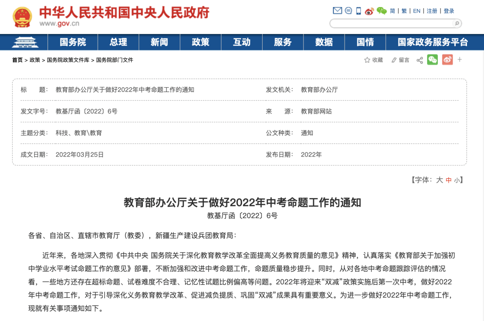Image resolution: width=484 pixels, height=321 pixels.
Task: Click the government building home icon
Action: (x=25, y=42)
